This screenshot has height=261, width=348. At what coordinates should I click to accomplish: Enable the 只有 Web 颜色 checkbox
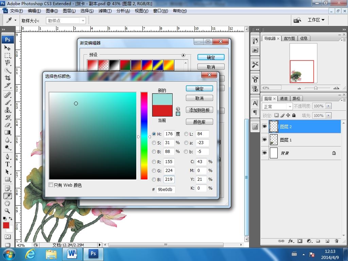51,185
